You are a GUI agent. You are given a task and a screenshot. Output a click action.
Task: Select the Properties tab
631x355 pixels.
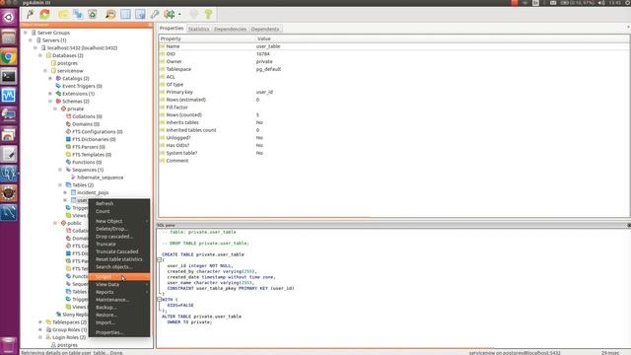[172, 29]
